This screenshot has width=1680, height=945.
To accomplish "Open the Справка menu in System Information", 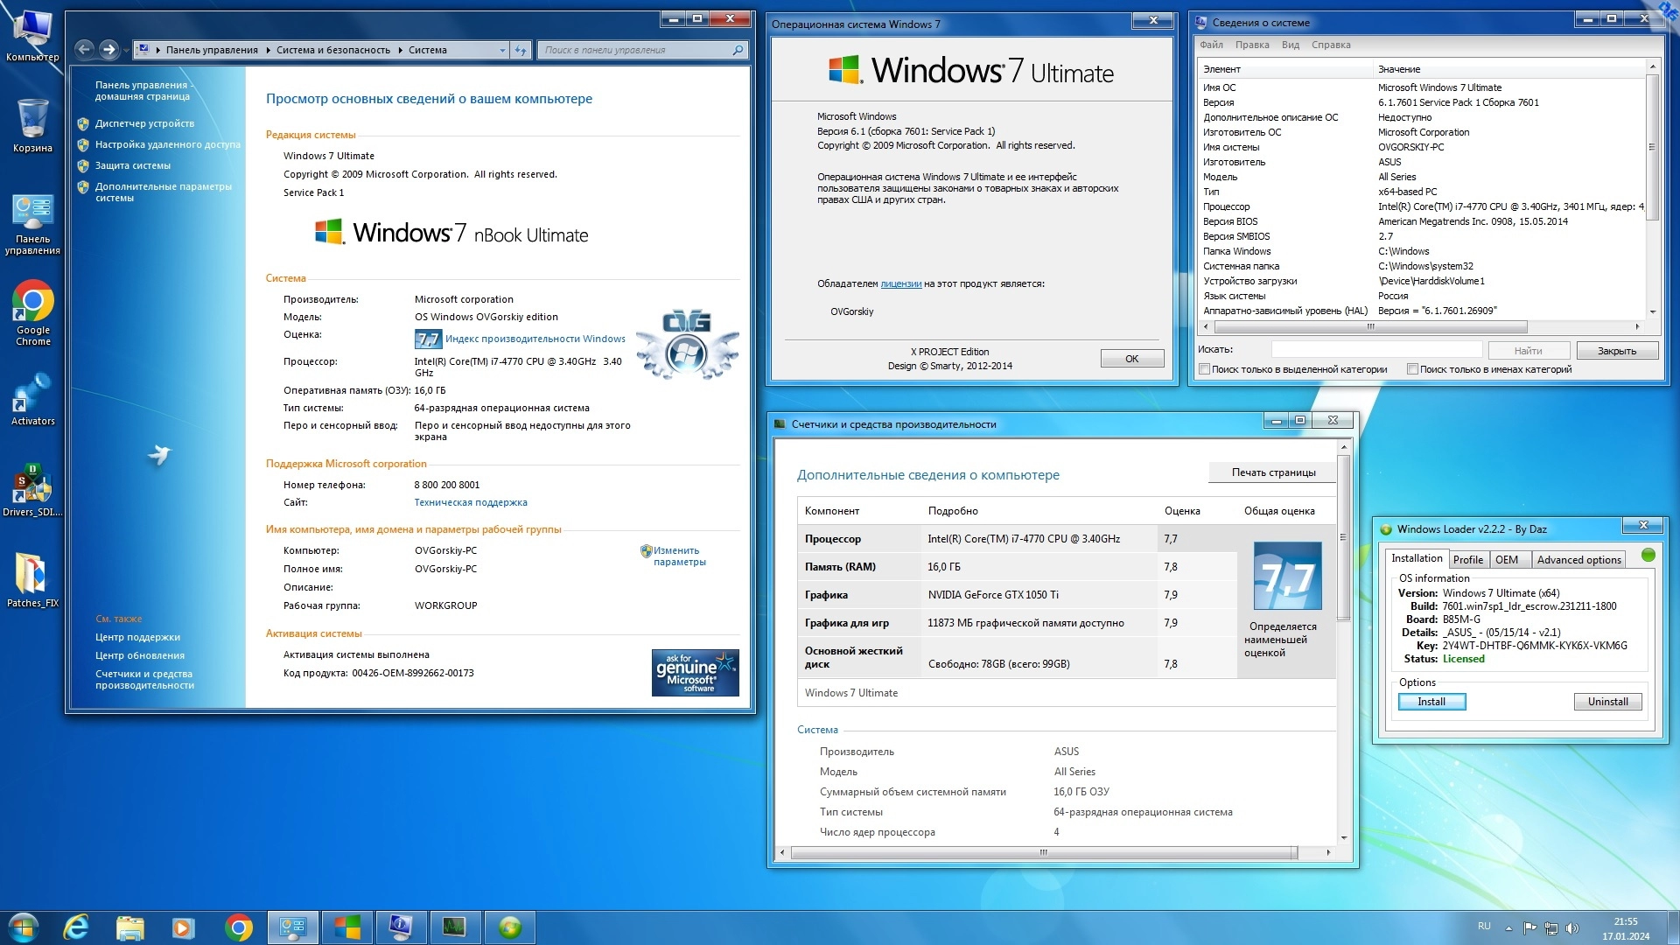I will coord(1330,45).
